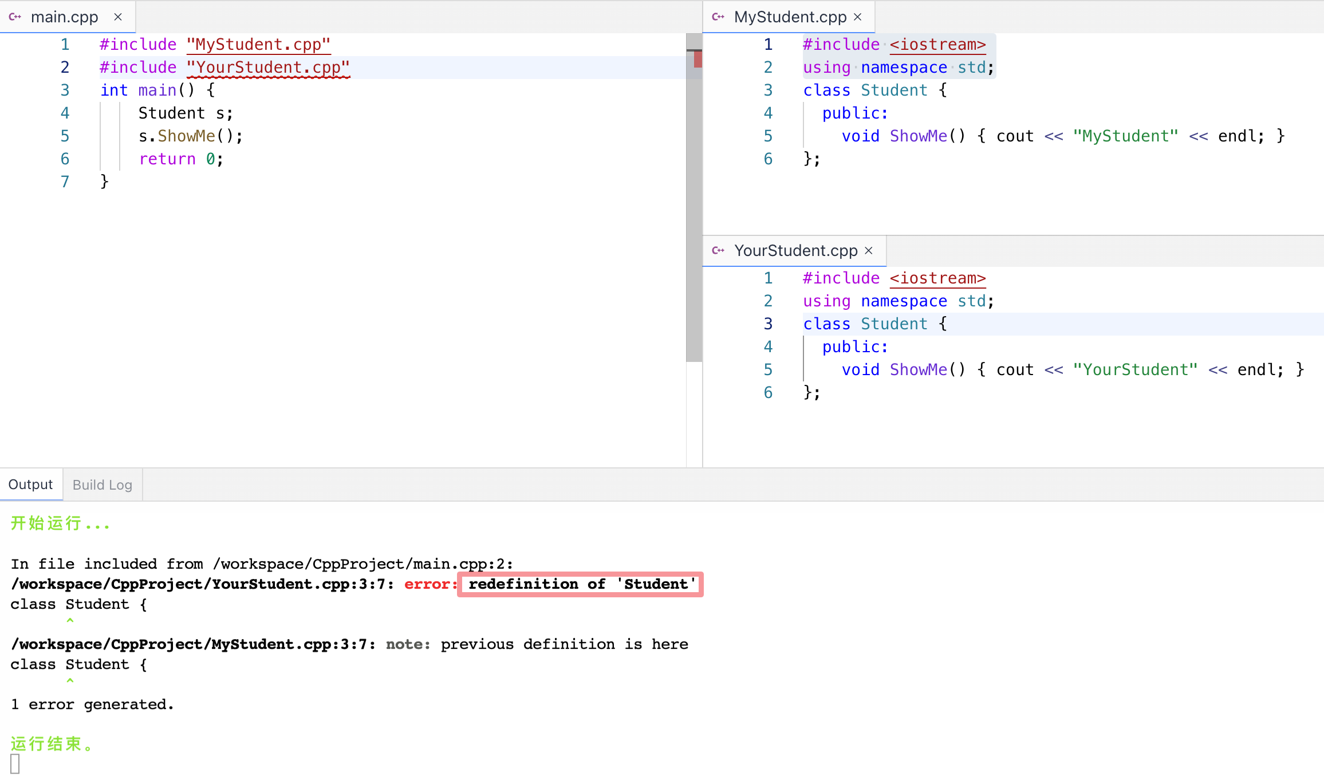
Task: Select the Output panel tab
Action: 30,485
